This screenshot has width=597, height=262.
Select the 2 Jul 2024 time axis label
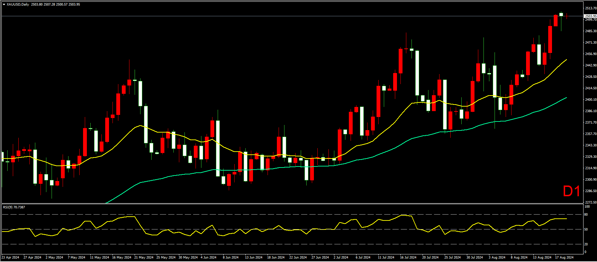pyautogui.click(x=341, y=257)
